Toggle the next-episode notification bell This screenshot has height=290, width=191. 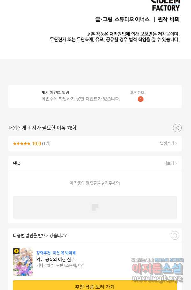point(175,236)
